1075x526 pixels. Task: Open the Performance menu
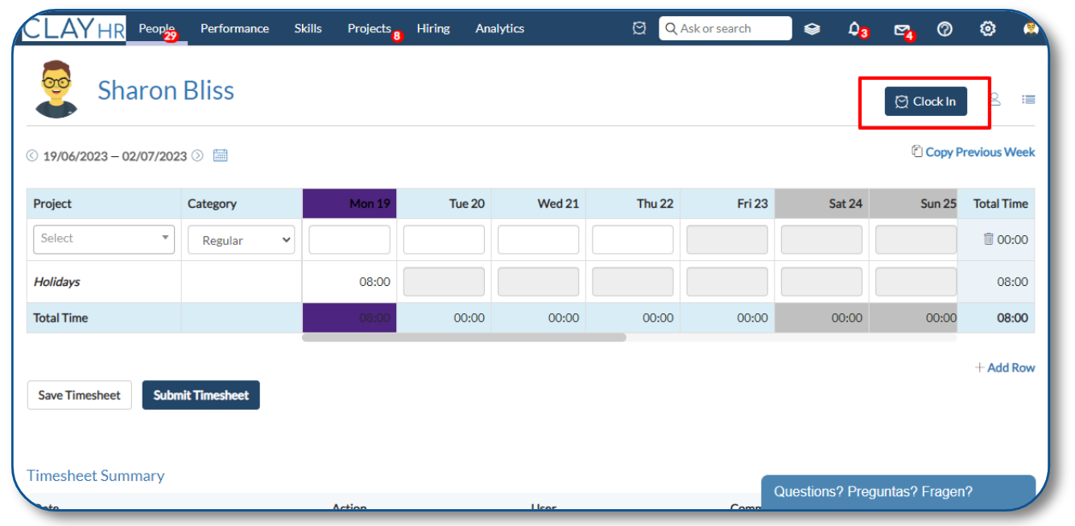click(x=234, y=29)
